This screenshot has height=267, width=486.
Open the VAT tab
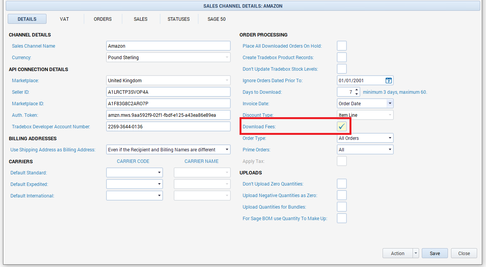pos(65,19)
